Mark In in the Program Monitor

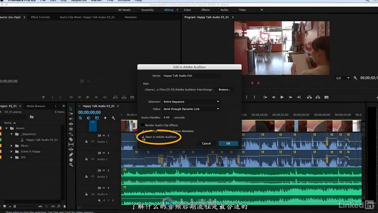point(247,97)
